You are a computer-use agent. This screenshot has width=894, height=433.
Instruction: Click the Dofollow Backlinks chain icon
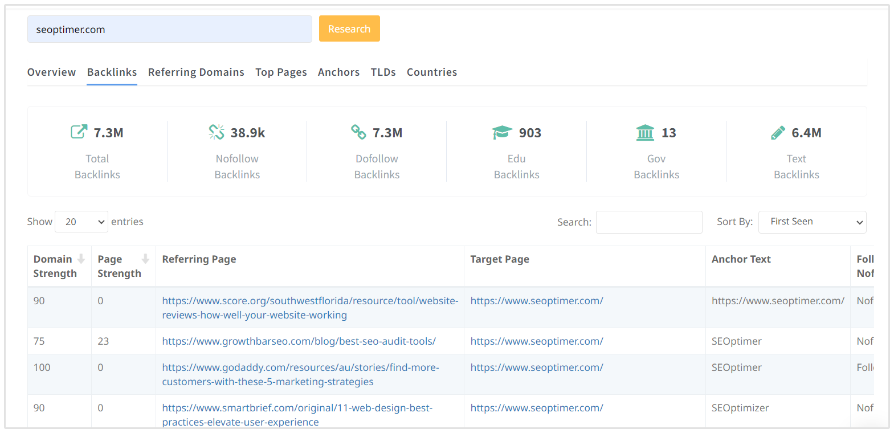point(358,132)
